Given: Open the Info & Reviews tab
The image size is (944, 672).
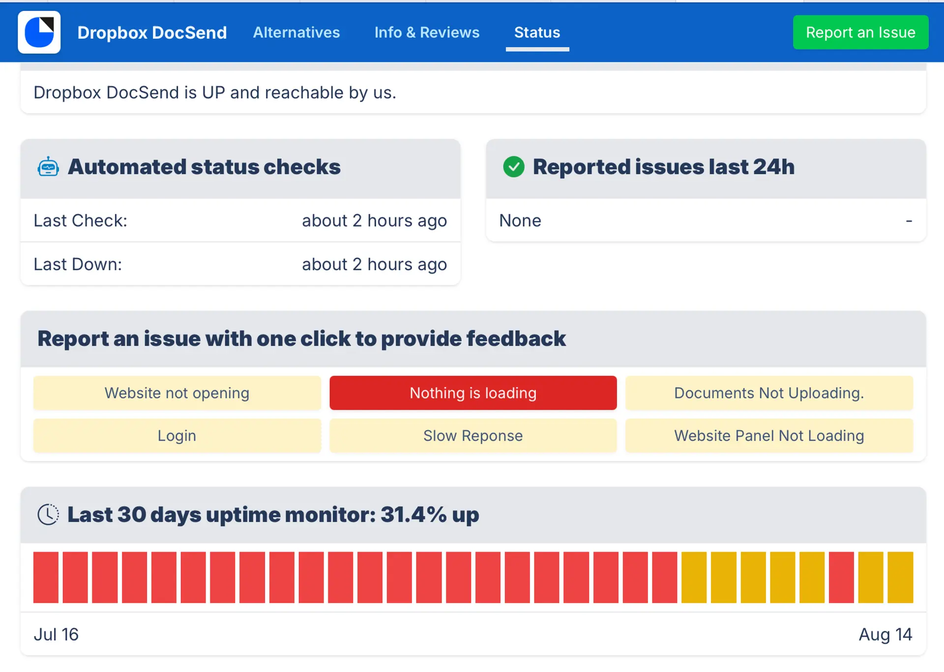Looking at the screenshot, I should point(427,32).
